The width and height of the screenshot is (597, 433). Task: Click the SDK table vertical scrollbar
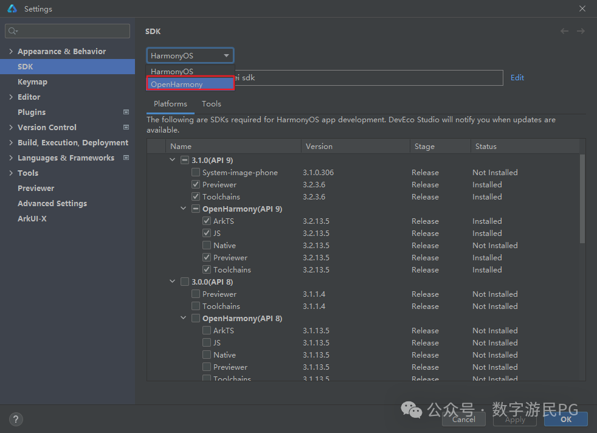coord(582,198)
